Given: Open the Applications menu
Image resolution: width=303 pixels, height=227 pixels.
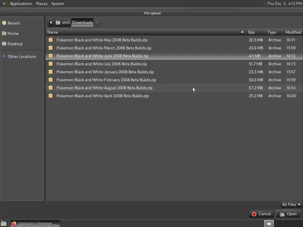Looking at the screenshot, I should 21,4.
